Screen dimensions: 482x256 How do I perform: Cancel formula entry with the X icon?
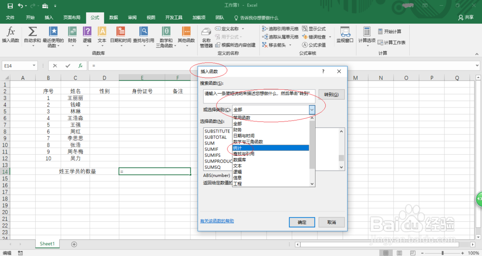click(x=55, y=66)
